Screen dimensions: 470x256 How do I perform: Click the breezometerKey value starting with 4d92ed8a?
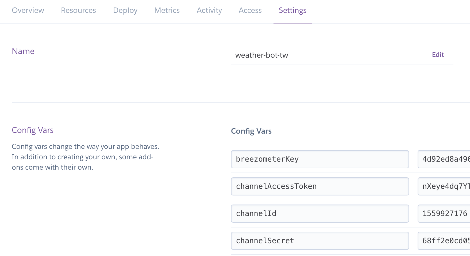point(444,159)
